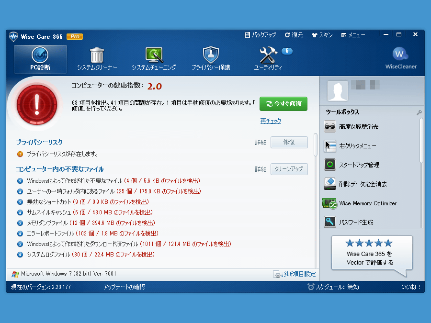Click the orange privacy risk warning icon

[x=20, y=154]
